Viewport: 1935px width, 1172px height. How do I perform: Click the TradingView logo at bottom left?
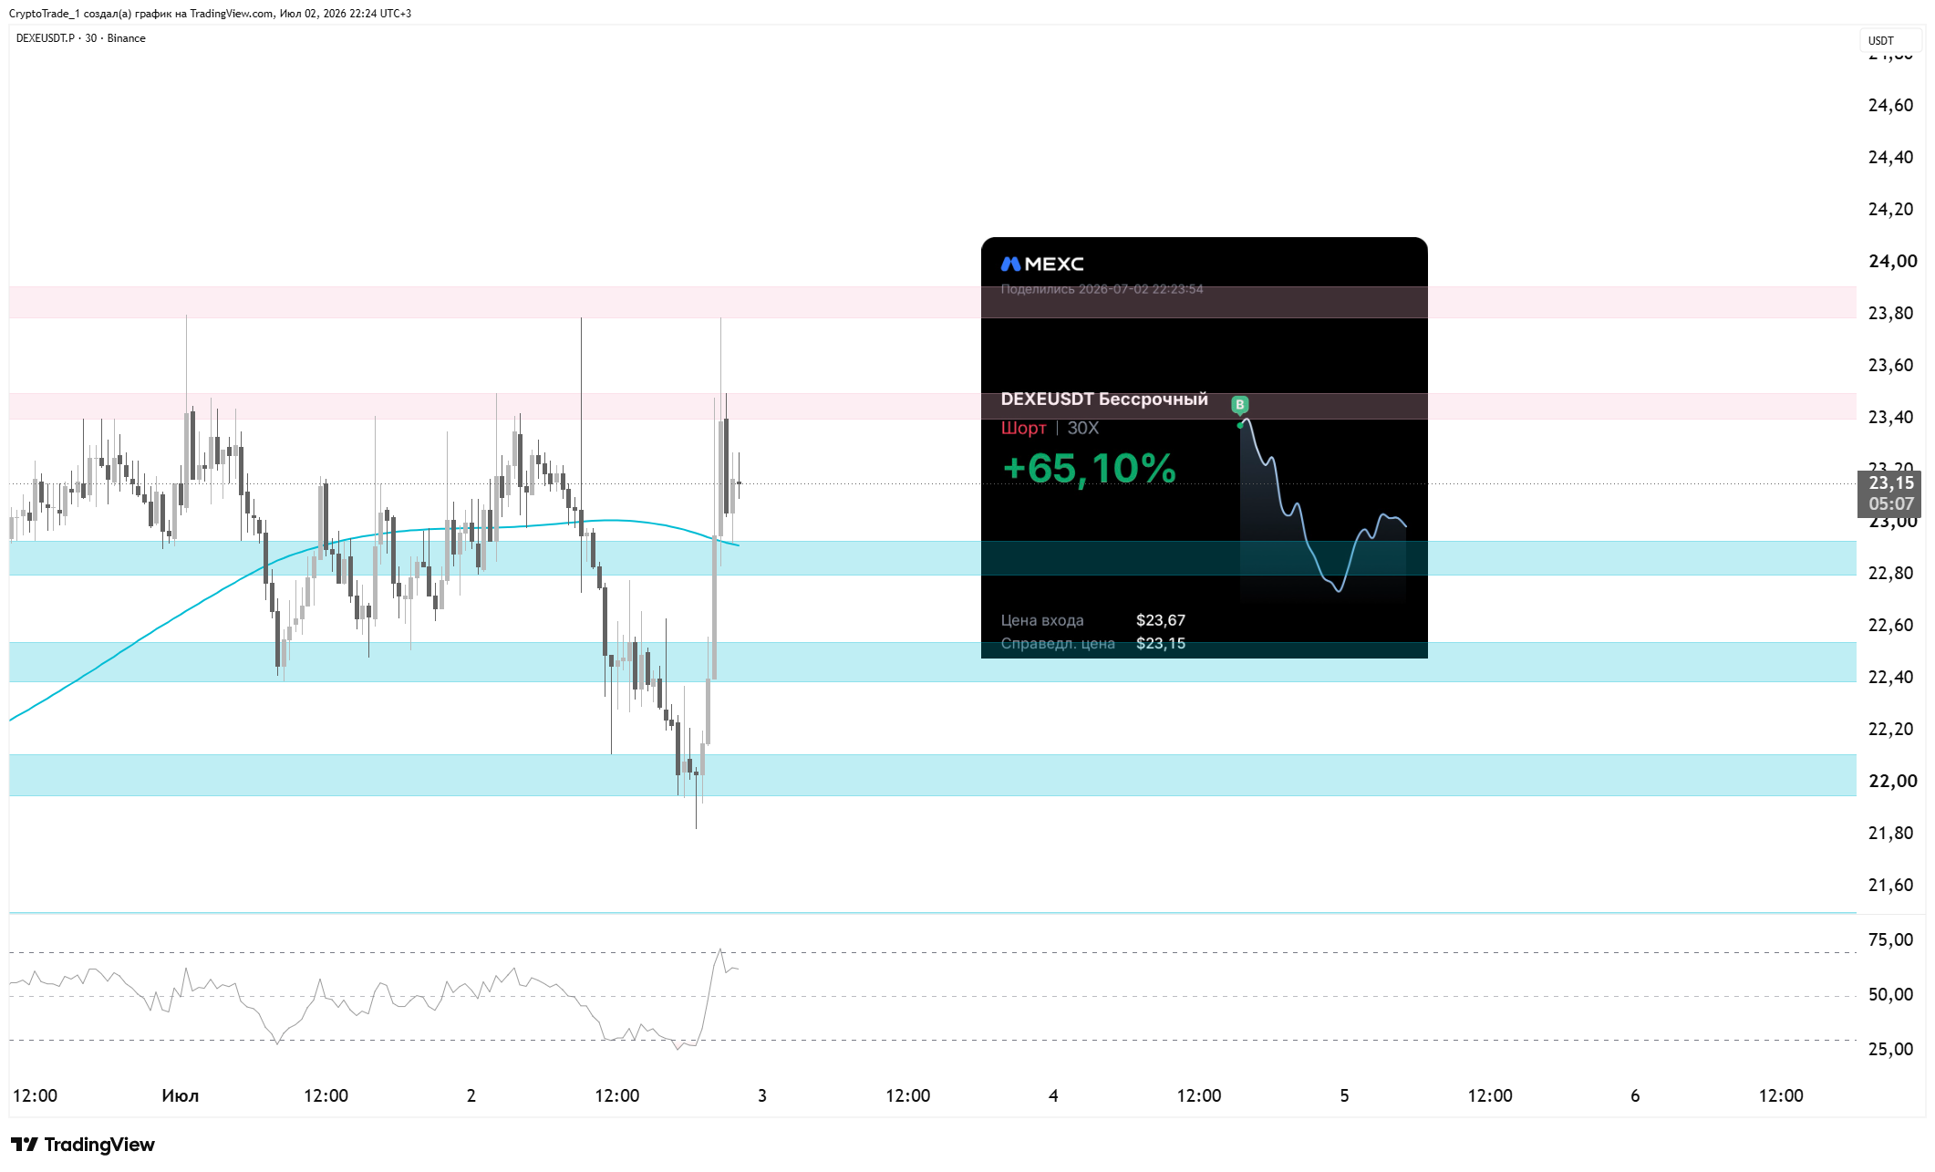(83, 1145)
